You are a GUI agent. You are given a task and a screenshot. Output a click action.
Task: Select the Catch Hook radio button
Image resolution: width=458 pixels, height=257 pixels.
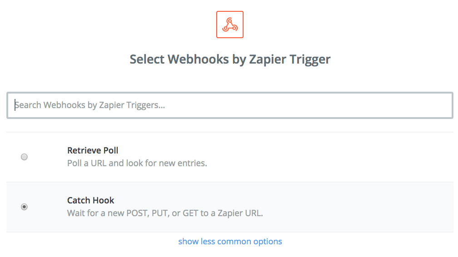pyautogui.click(x=24, y=207)
